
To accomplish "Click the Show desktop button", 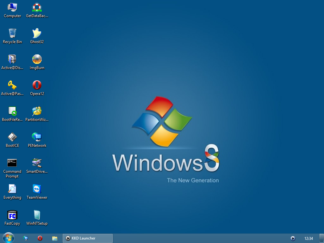I will [x=321, y=238].
